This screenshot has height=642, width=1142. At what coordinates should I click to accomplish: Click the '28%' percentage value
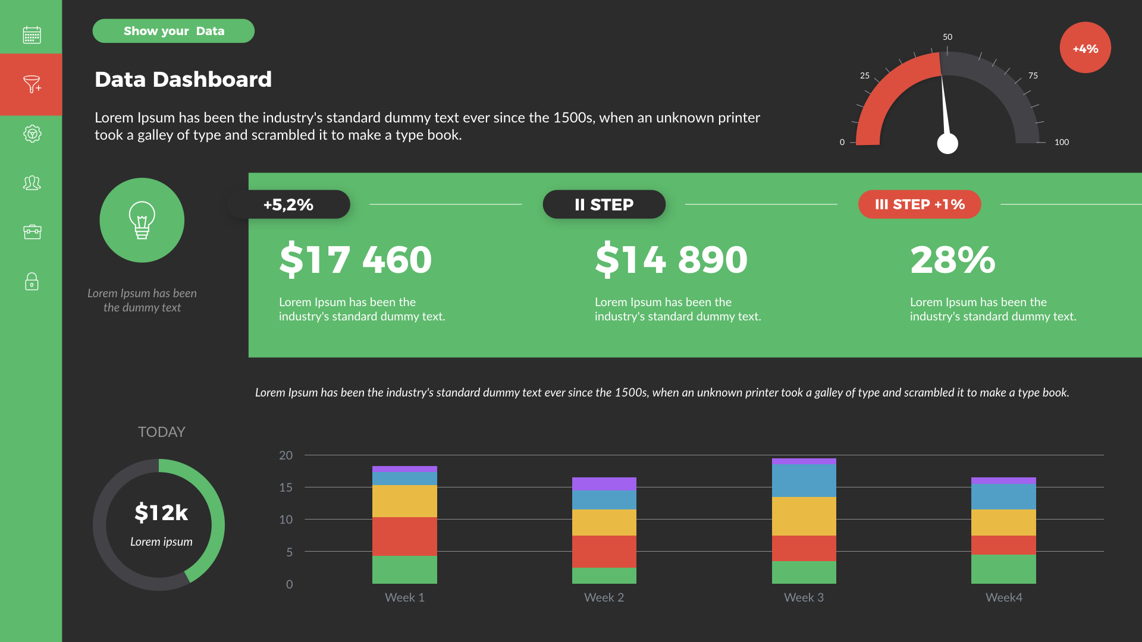pyautogui.click(x=952, y=259)
